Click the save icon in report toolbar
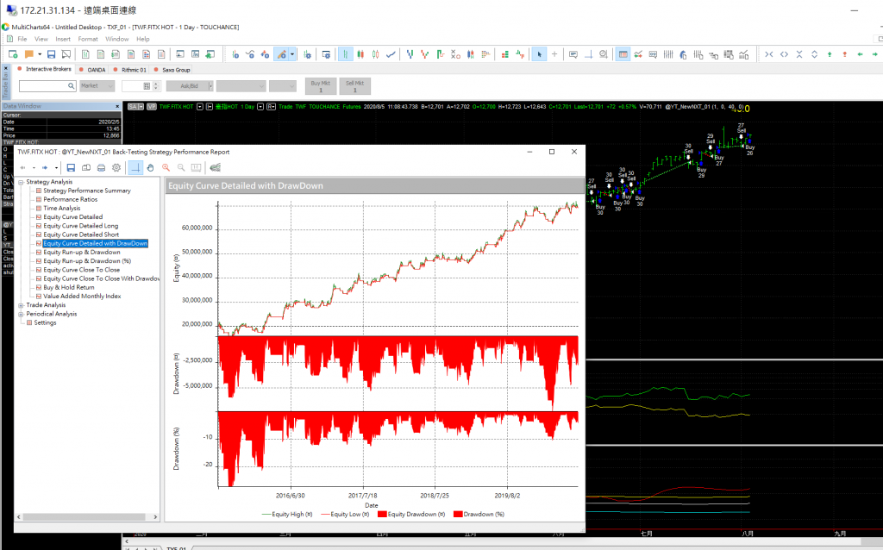This screenshot has height=550, width=883. [71, 167]
